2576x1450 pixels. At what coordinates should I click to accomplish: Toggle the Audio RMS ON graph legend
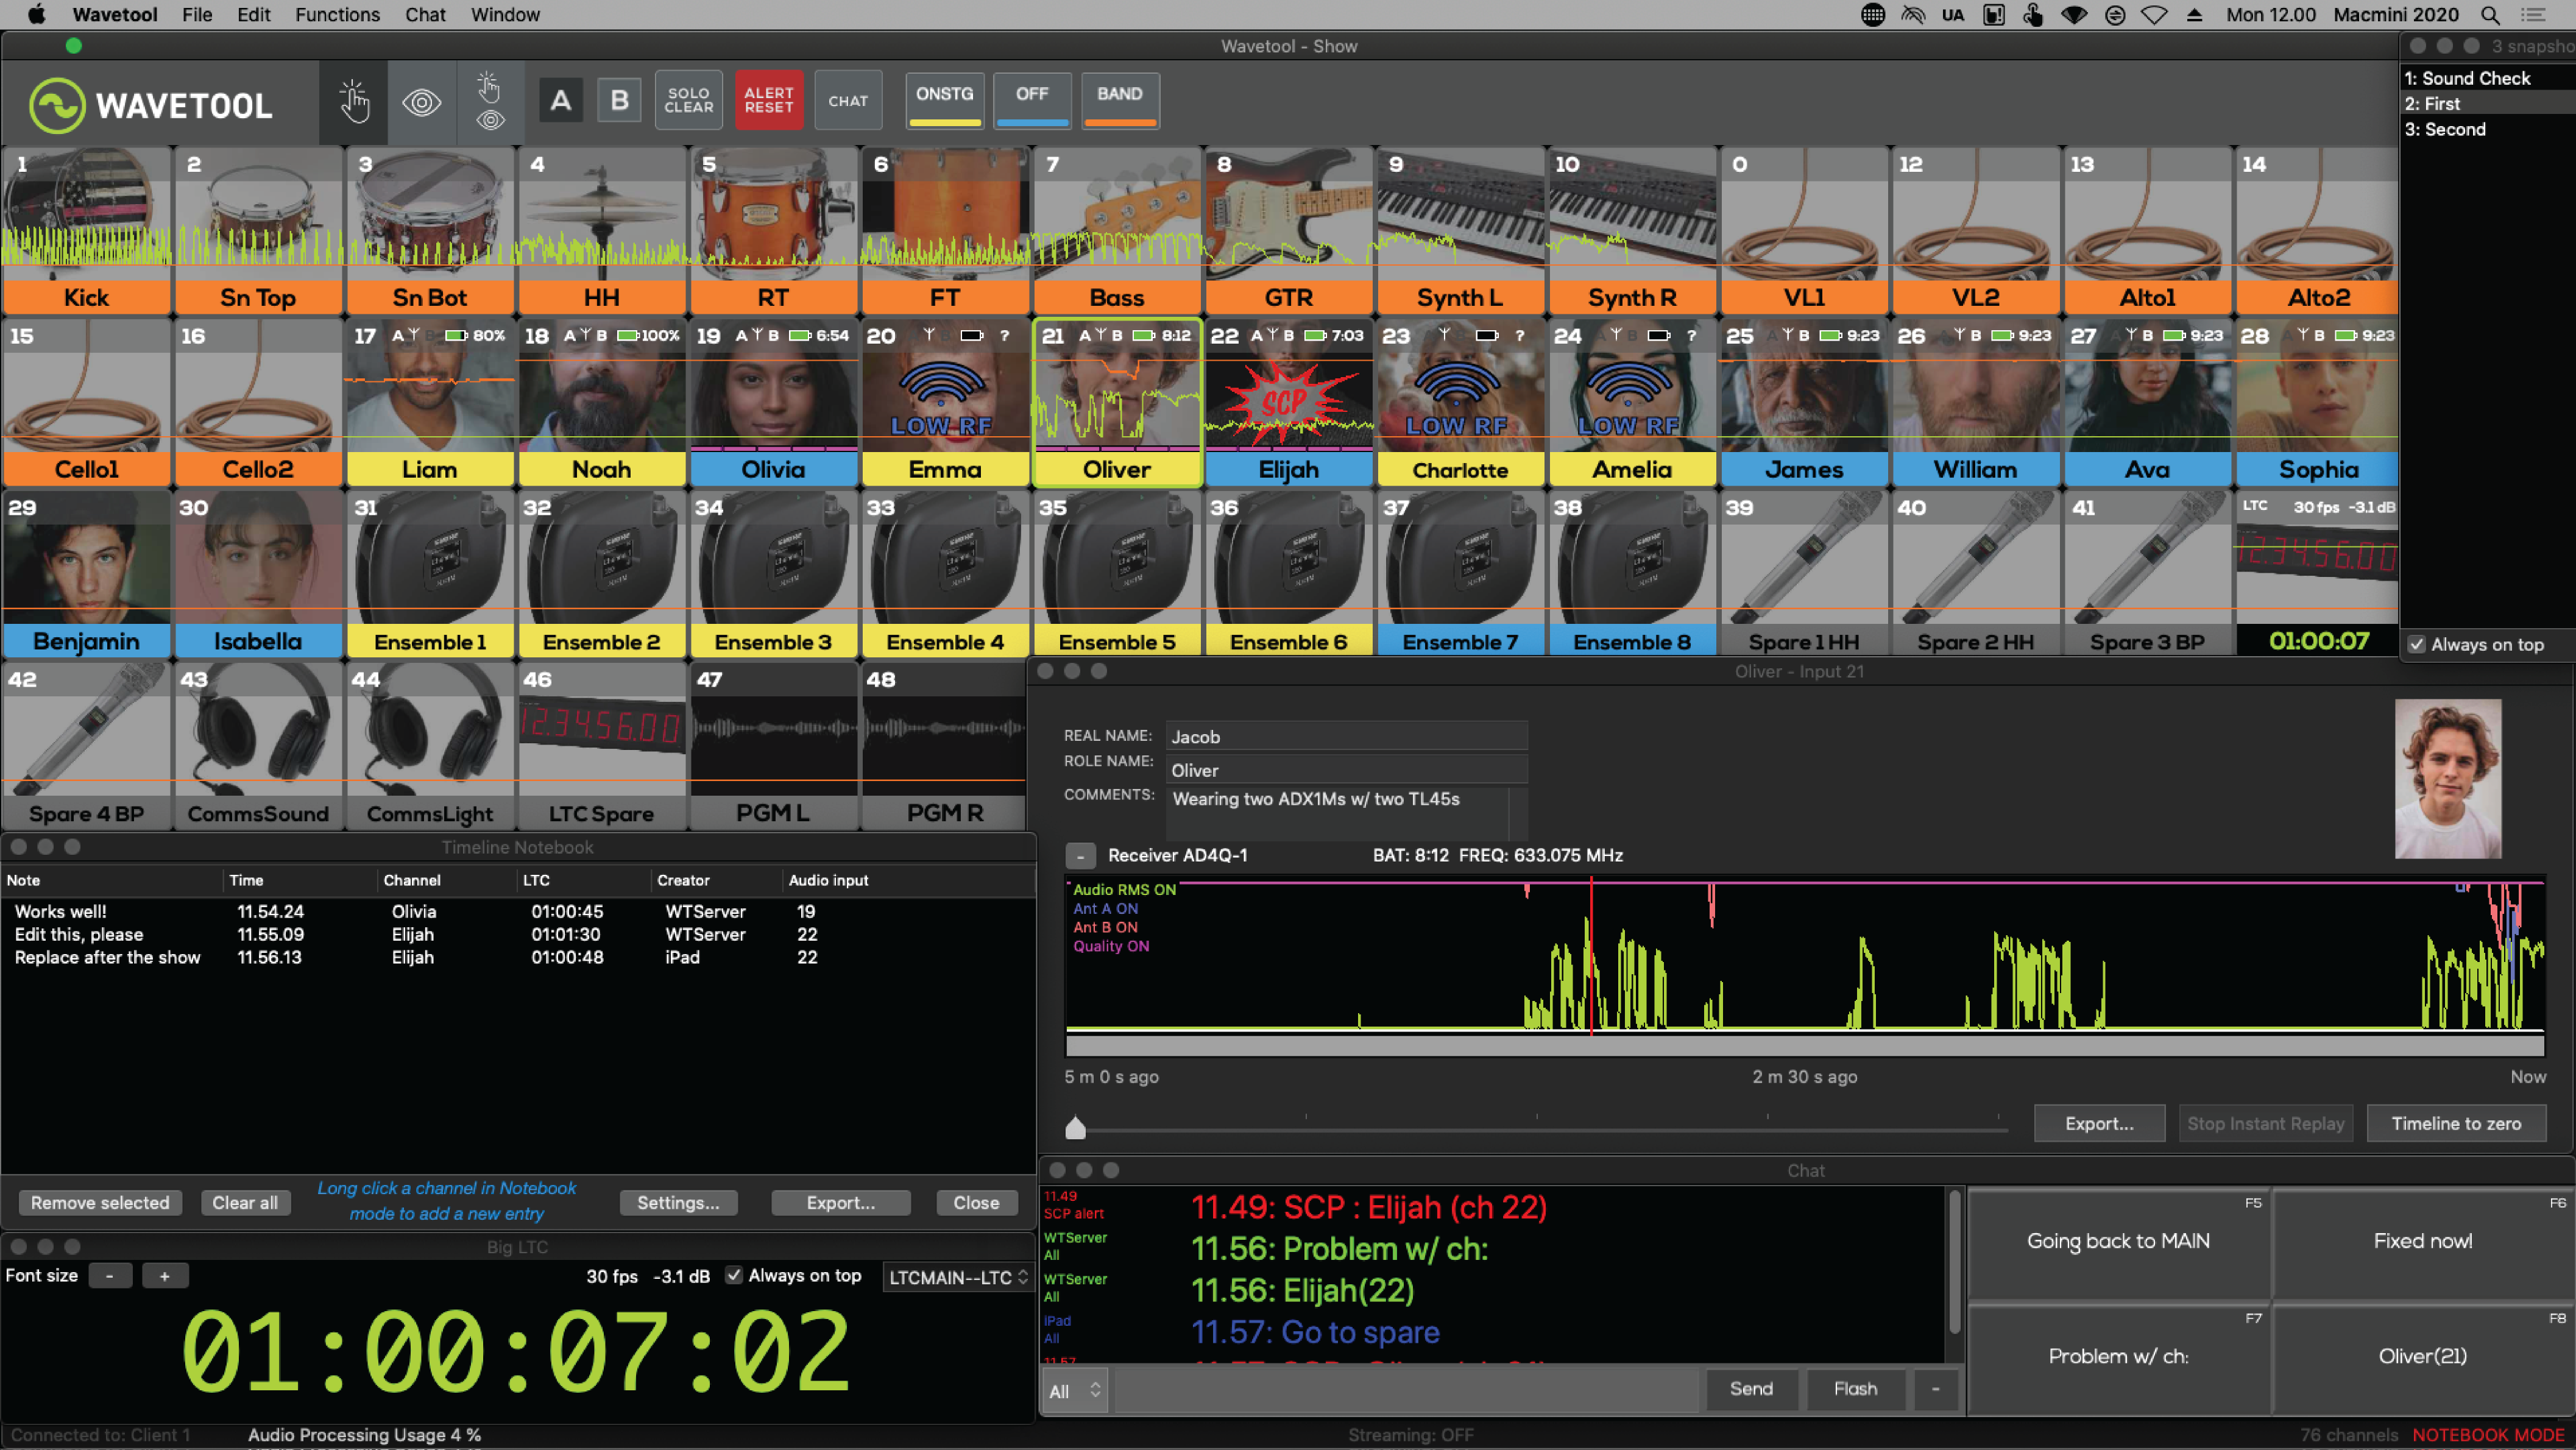[1124, 890]
